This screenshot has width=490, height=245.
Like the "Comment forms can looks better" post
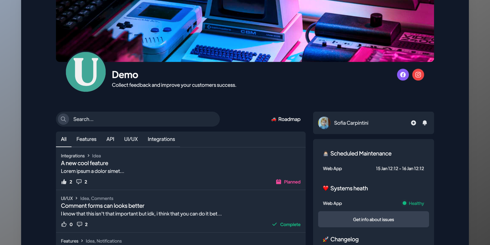click(x=64, y=224)
